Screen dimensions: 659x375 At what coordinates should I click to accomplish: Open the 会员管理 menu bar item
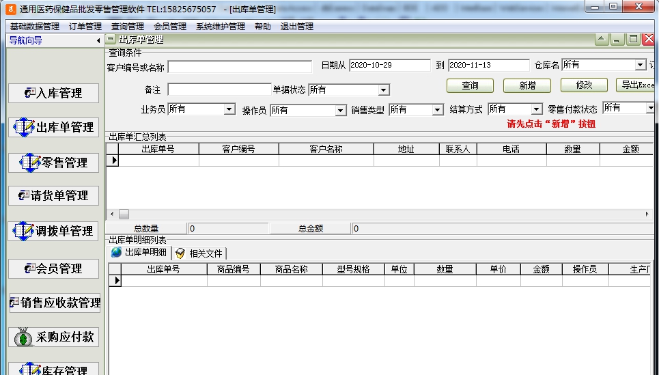coord(170,27)
